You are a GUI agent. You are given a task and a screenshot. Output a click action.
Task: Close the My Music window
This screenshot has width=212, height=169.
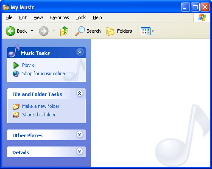(x=205, y=7)
